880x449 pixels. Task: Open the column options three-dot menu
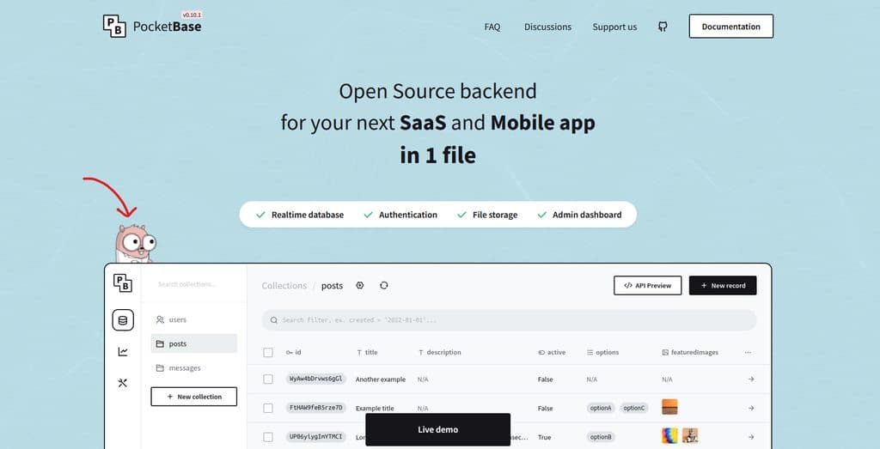coord(748,352)
